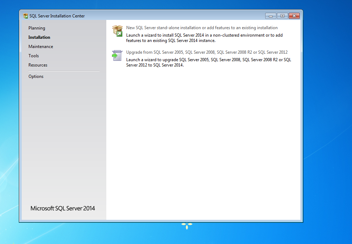352x244 pixels.
Task: Select the Installation section
Action: (39, 37)
